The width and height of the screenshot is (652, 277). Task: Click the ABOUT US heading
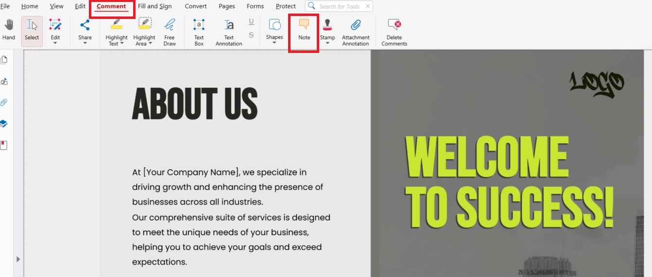tap(195, 104)
